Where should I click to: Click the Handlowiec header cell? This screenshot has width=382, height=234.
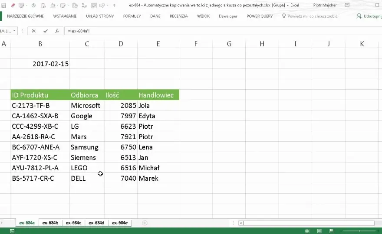coord(158,95)
